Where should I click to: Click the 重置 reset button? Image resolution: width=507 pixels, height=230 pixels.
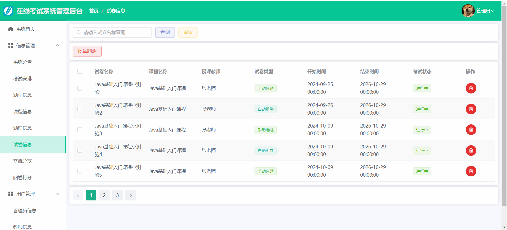[x=188, y=32]
